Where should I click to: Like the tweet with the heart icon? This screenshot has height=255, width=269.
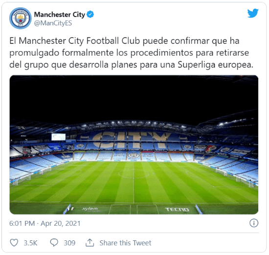[x=14, y=243]
